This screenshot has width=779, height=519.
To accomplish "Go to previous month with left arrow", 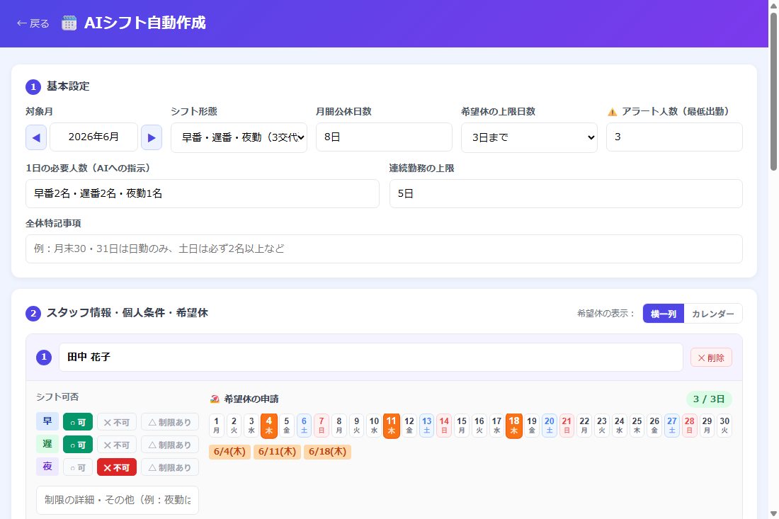I will (x=36, y=137).
